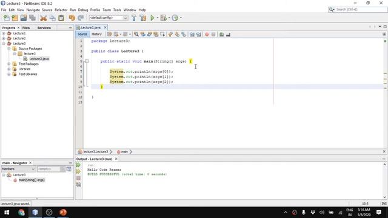Click the New File toolbar icon
Image resolution: width=388 pixels, height=218 pixels.
(7, 18)
